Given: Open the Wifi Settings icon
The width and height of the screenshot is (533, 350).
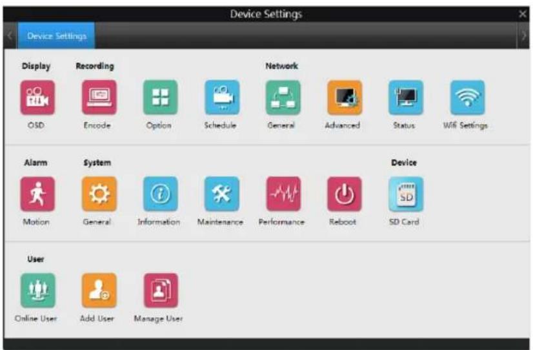Looking at the screenshot, I should [x=467, y=98].
